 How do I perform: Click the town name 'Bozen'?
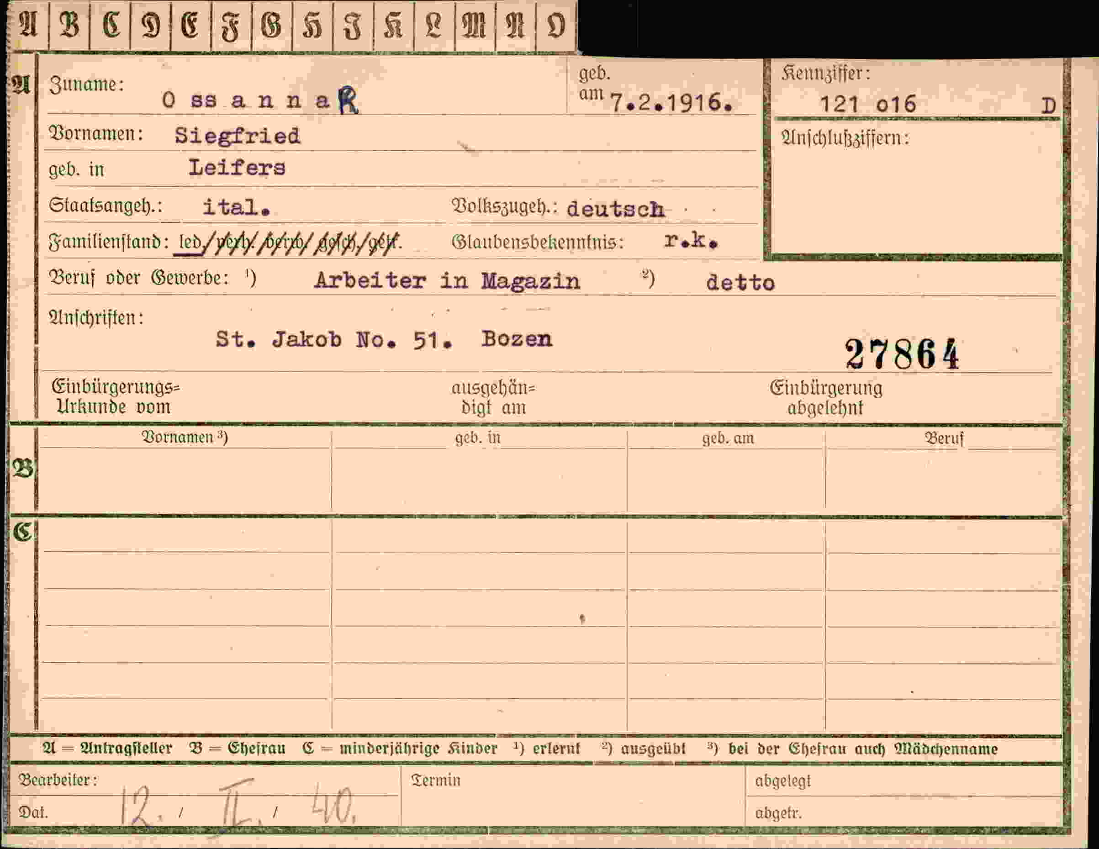[517, 339]
